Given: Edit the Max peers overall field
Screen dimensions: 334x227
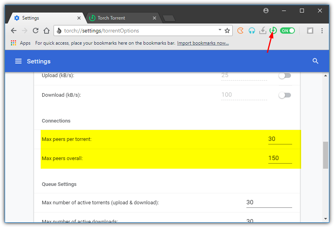Looking at the screenshot, I should tap(280, 159).
